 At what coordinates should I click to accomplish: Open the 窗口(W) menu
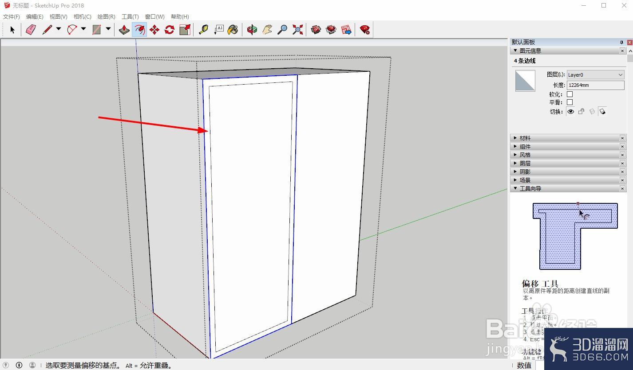(154, 16)
